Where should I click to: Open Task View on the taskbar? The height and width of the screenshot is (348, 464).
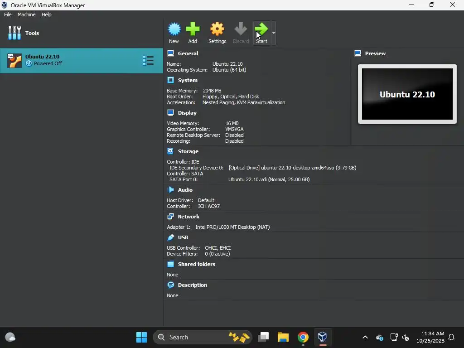[x=263, y=337]
